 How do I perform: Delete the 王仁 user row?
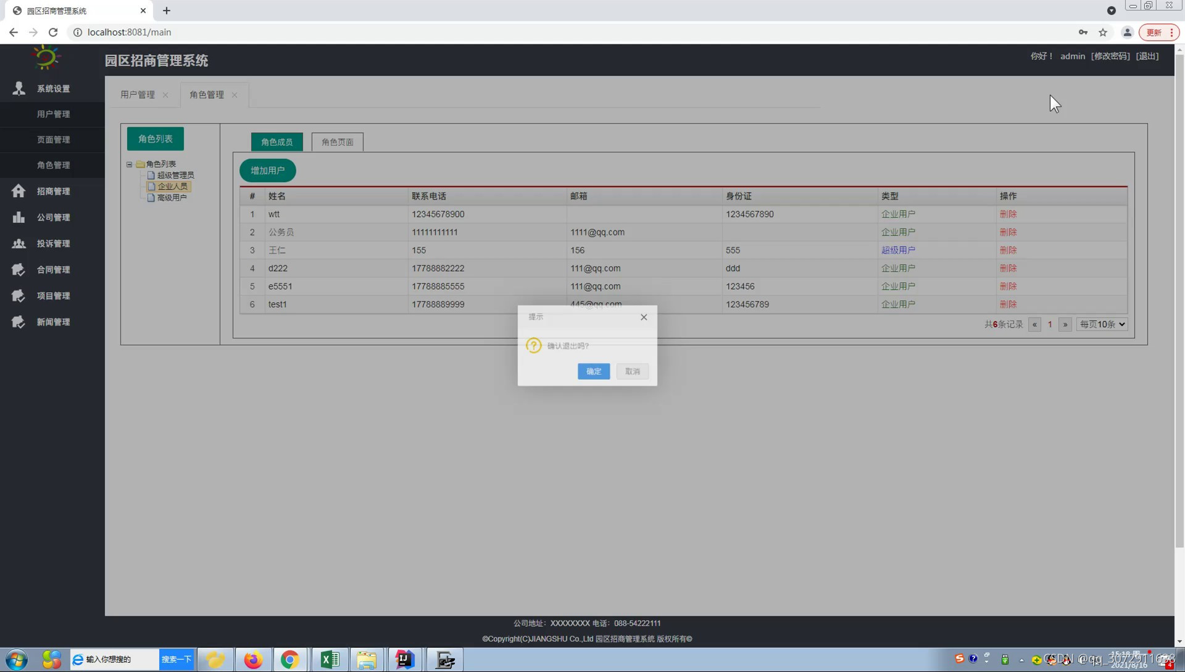tap(1008, 250)
